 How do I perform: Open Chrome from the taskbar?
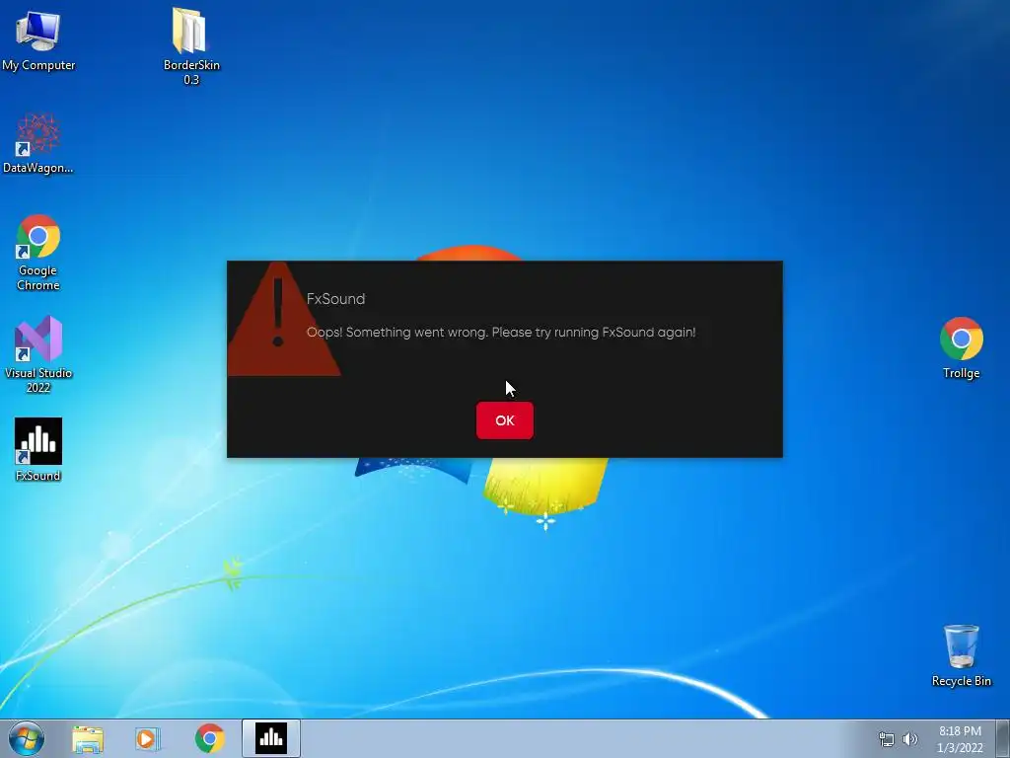pos(209,738)
